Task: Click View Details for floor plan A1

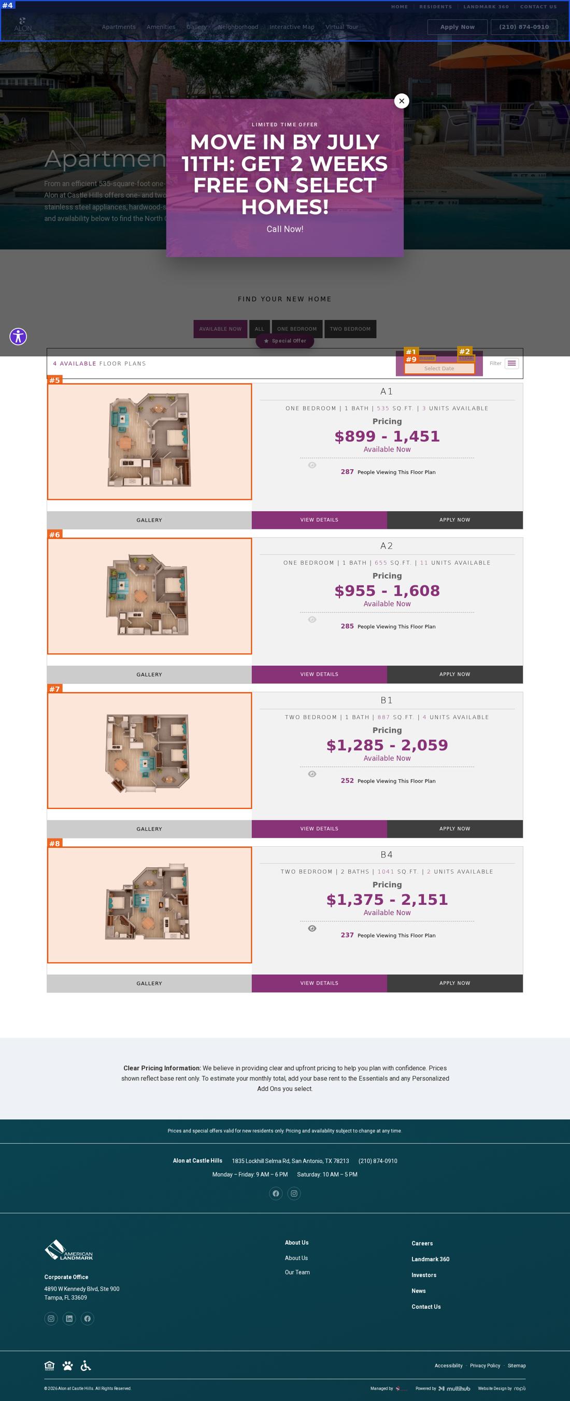Action: point(320,520)
